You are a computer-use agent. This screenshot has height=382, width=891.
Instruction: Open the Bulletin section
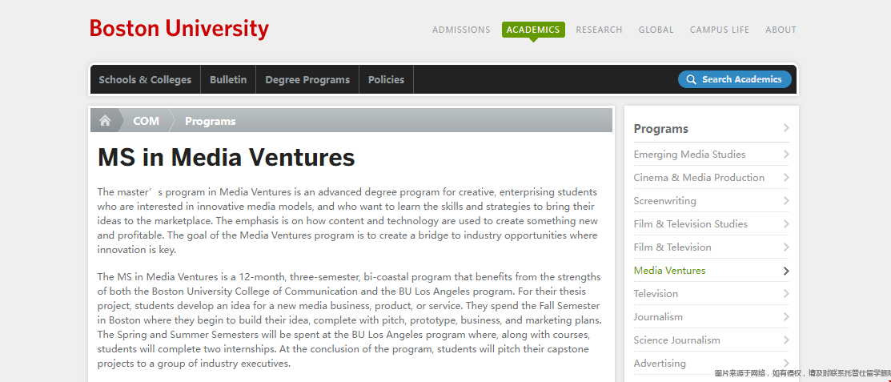(228, 79)
